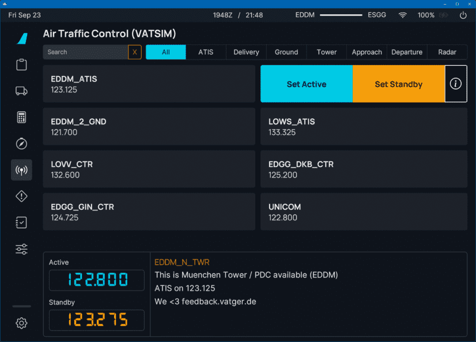
Task: Click the Search input field
Action: tap(85, 52)
